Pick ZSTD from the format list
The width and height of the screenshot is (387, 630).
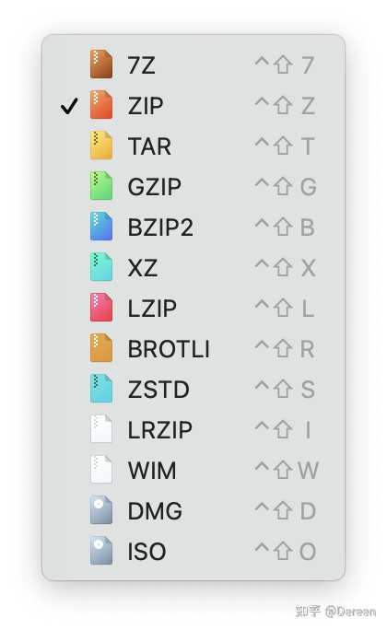click(x=193, y=389)
